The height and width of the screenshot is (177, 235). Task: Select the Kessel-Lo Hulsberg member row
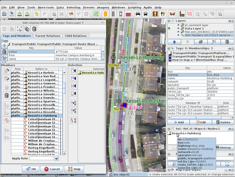[37, 115]
